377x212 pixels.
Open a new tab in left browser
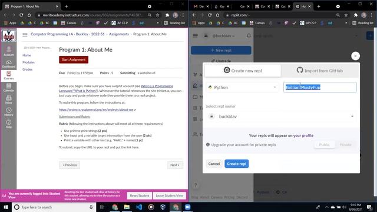67,6
